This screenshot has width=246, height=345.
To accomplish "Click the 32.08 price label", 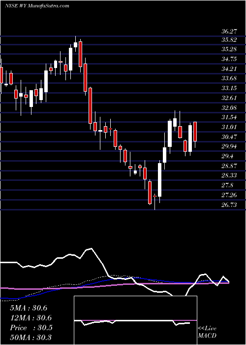I will coord(229,108).
